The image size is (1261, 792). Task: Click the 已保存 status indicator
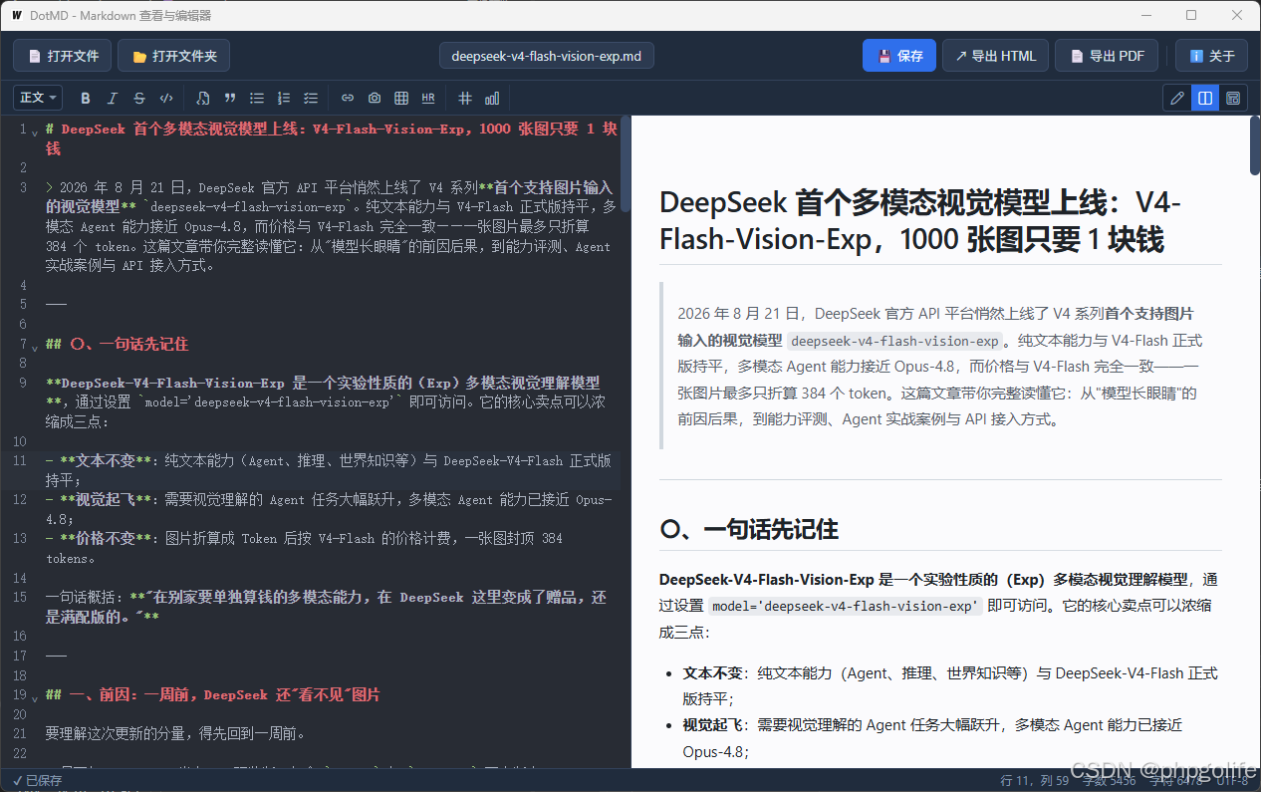pos(37,780)
